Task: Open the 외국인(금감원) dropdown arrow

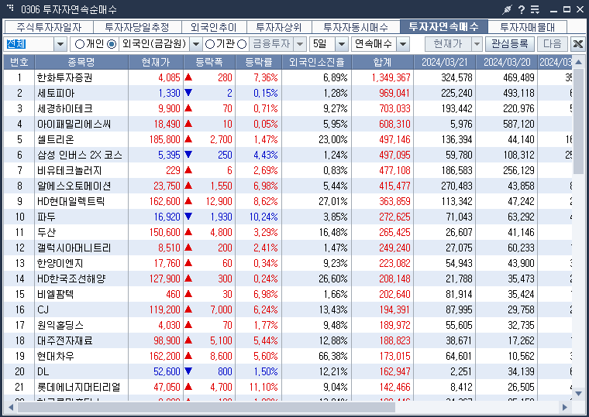Action: click(x=196, y=44)
